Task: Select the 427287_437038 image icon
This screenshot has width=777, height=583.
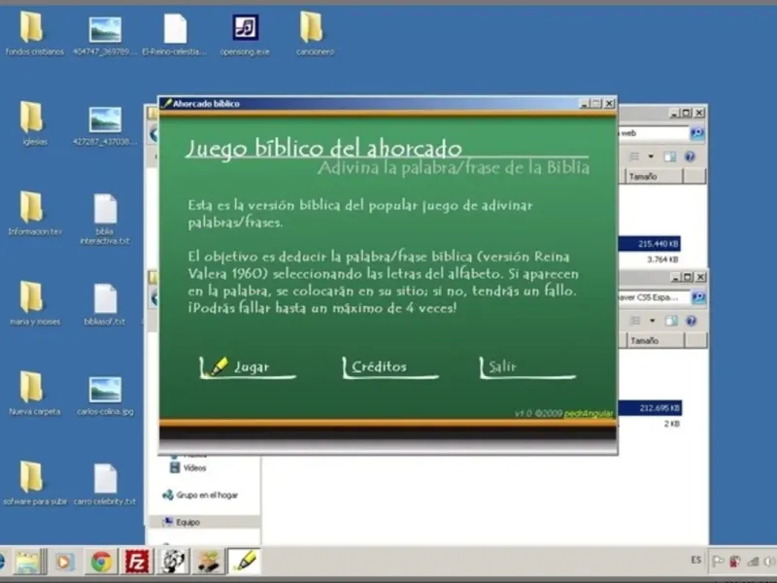Action: click(x=105, y=124)
